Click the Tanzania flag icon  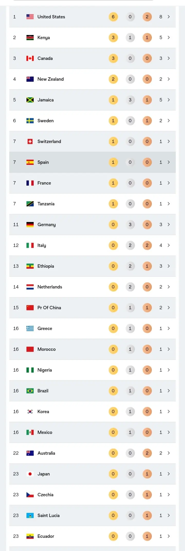point(30,204)
